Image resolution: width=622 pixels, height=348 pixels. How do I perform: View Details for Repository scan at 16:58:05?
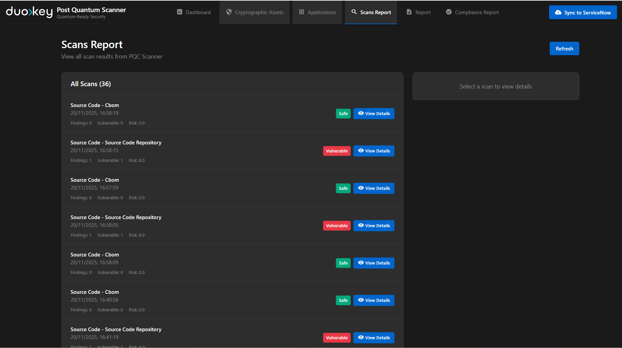point(374,225)
